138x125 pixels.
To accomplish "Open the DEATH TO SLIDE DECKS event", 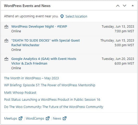I will (x=45, y=43).
